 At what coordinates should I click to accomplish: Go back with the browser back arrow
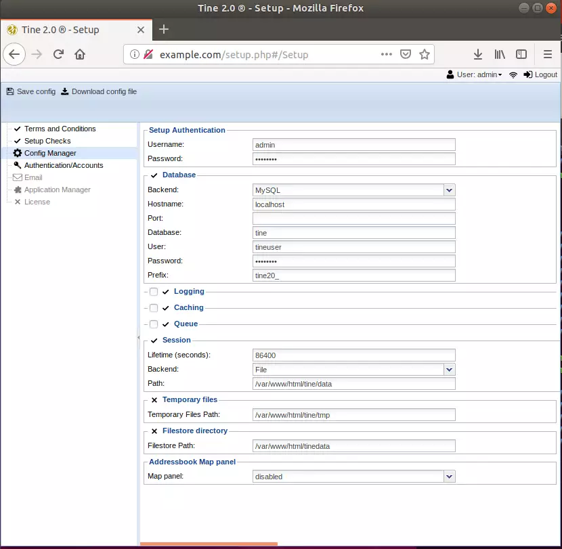pos(14,54)
